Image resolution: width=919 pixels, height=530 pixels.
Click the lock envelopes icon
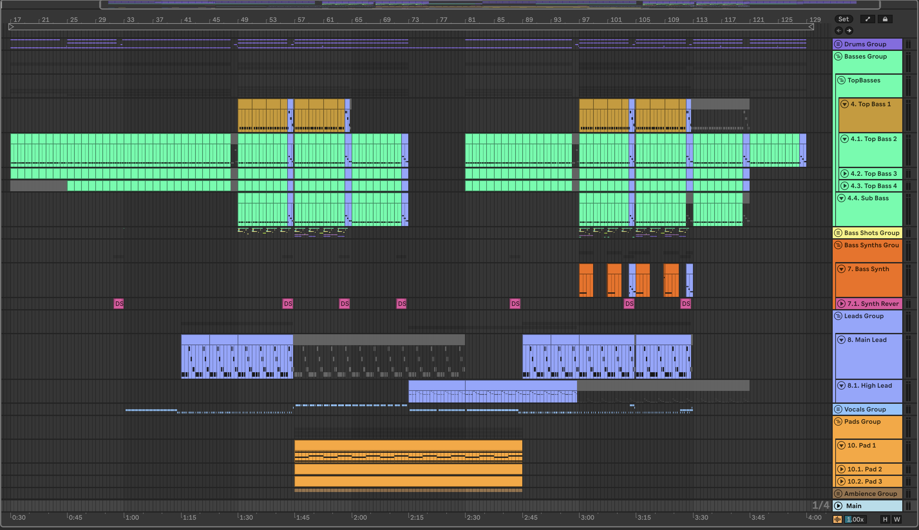point(885,19)
